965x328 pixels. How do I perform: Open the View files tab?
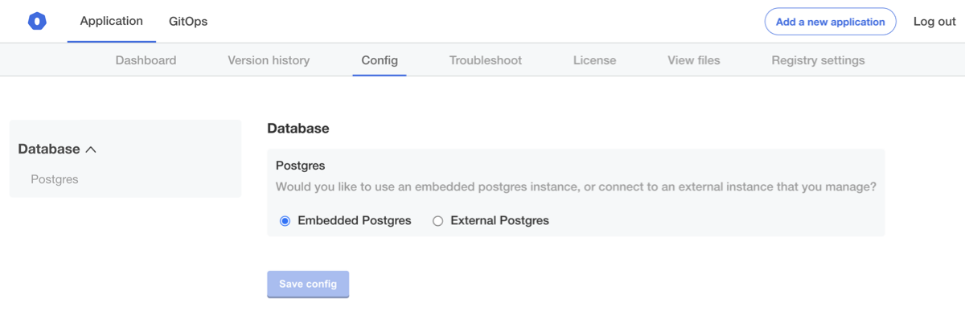pyautogui.click(x=694, y=60)
